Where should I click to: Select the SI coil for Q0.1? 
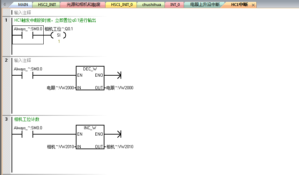pos(58,35)
